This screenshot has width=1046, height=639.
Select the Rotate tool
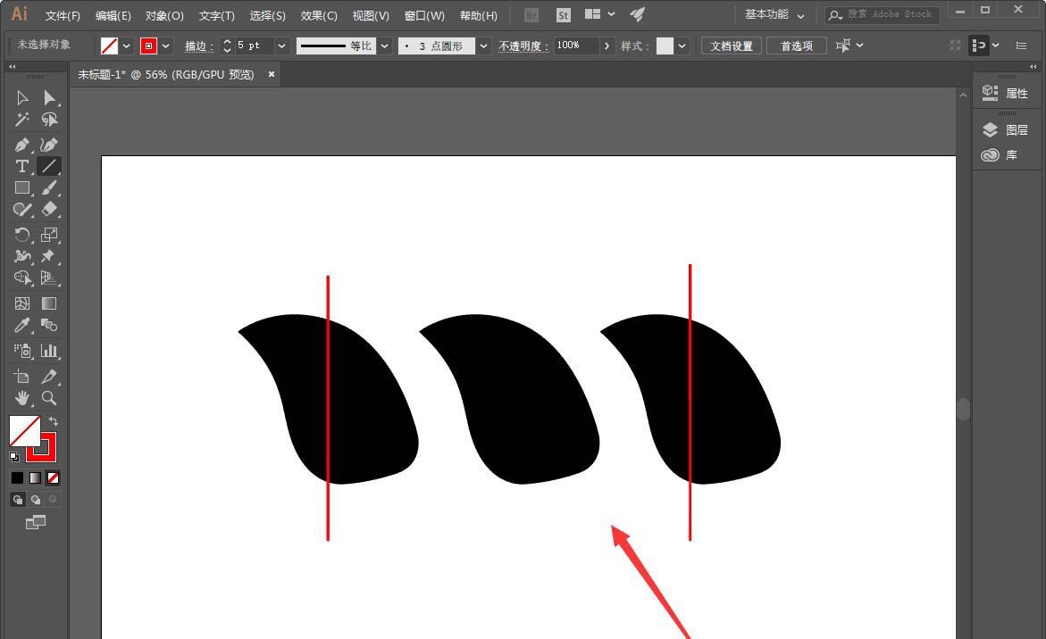22,235
